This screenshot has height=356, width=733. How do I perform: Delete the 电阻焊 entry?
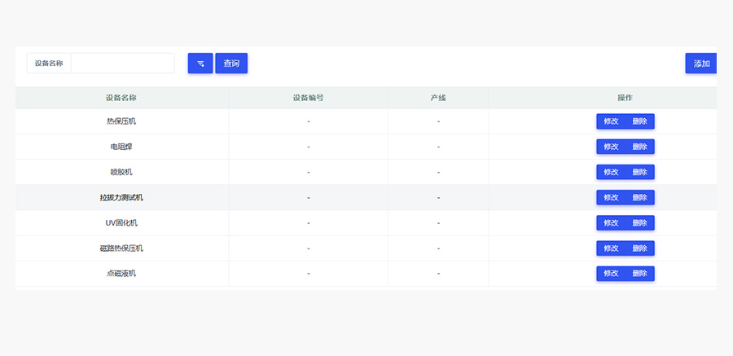tap(639, 147)
